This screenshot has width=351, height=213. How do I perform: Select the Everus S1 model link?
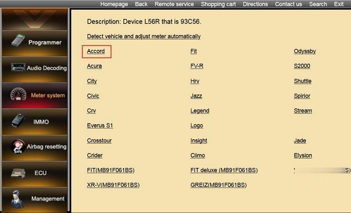(100, 125)
